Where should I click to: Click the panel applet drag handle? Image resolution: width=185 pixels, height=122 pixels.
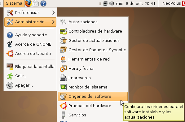click(x=100, y=3)
